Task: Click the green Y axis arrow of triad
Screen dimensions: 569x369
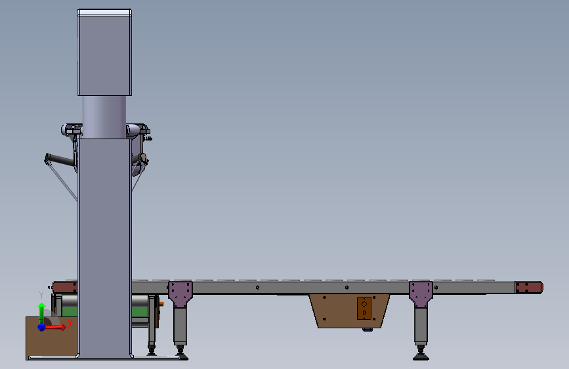Action: click(x=42, y=313)
